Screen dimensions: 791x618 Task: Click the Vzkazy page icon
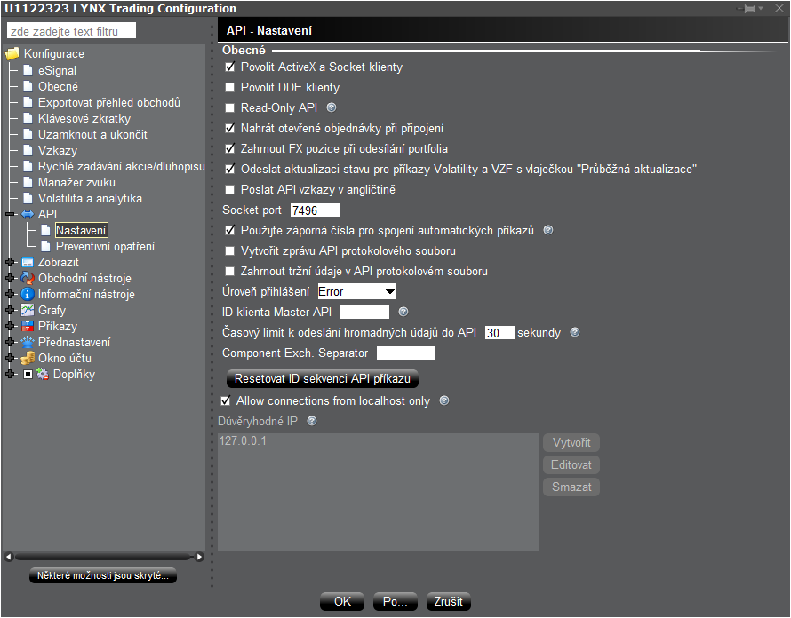pyautogui.click(x=28, y=150)
